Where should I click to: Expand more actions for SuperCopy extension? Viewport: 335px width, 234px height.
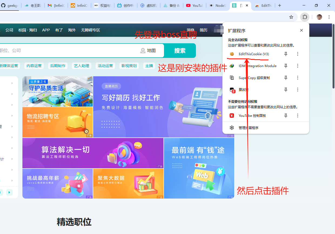[x=298, y=78]
